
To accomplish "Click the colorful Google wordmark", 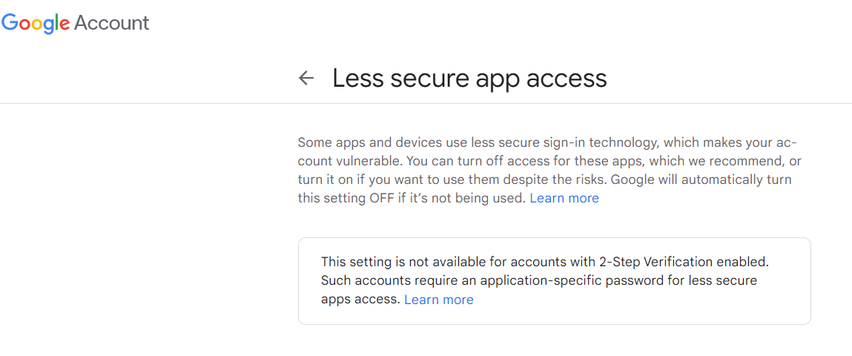I will (x=36, y=24).
